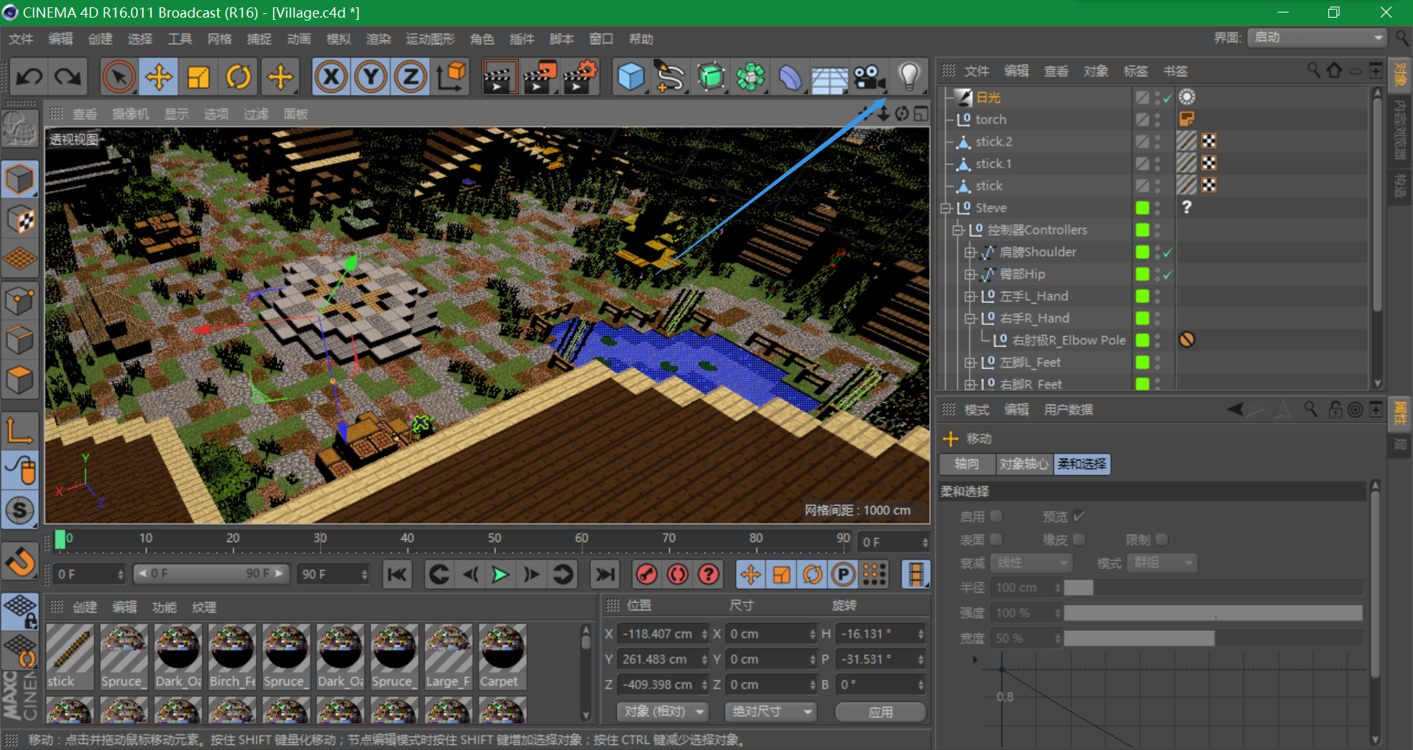Enable Points mode in left sidebar
Viewport: 1413px width, 750px height.
pyautogui.click(x=20, y=300)
